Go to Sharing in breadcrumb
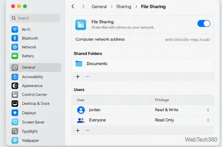The image size is (222, 147). pos(123,6)
